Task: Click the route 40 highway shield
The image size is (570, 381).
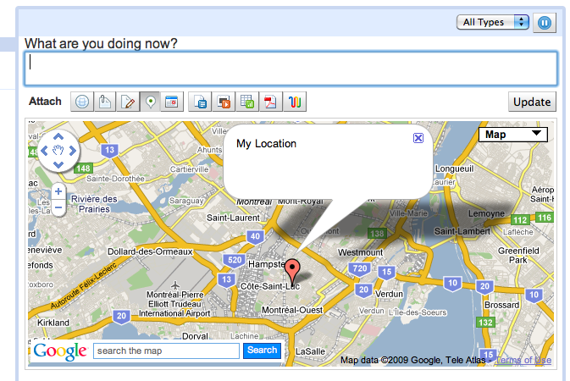Action: [255, 237]
